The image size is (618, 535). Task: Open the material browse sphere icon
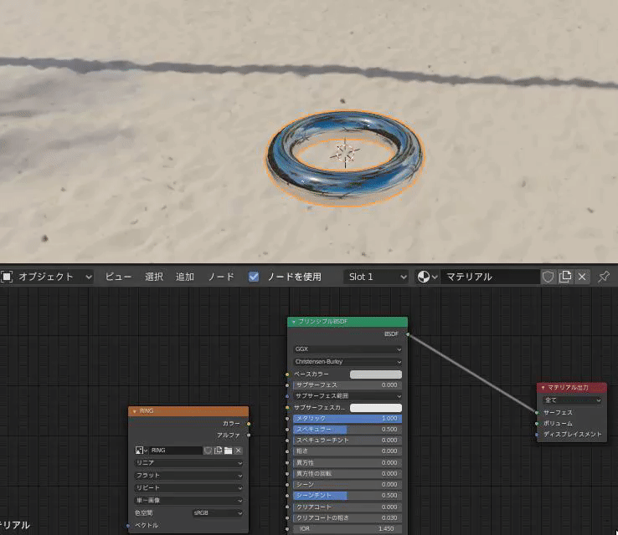click(427, 277)
